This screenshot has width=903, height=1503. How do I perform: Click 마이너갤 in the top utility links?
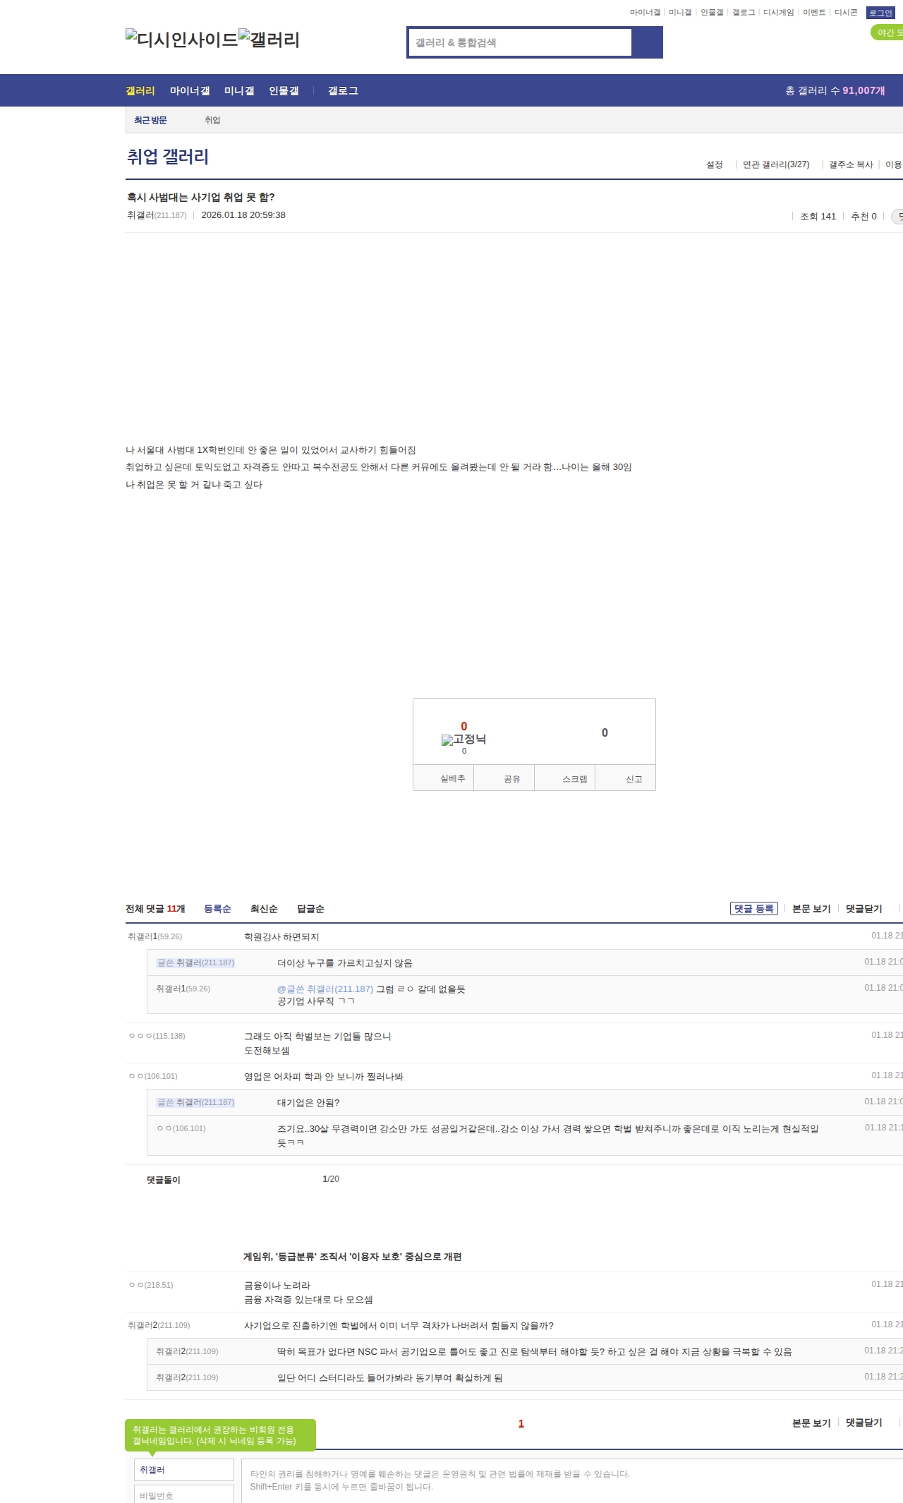click(645, 12)
